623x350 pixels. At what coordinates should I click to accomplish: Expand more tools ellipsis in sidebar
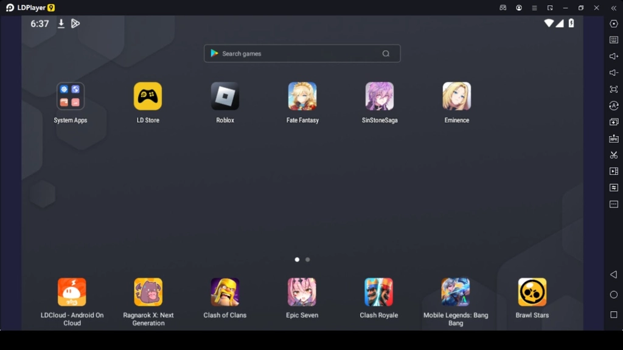614,204
